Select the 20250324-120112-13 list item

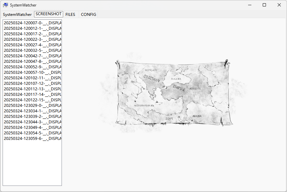[32, 89]
